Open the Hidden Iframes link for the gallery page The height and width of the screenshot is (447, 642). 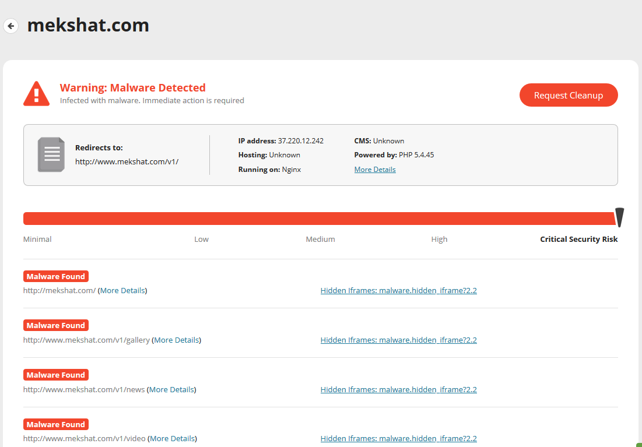coord(398,340)
